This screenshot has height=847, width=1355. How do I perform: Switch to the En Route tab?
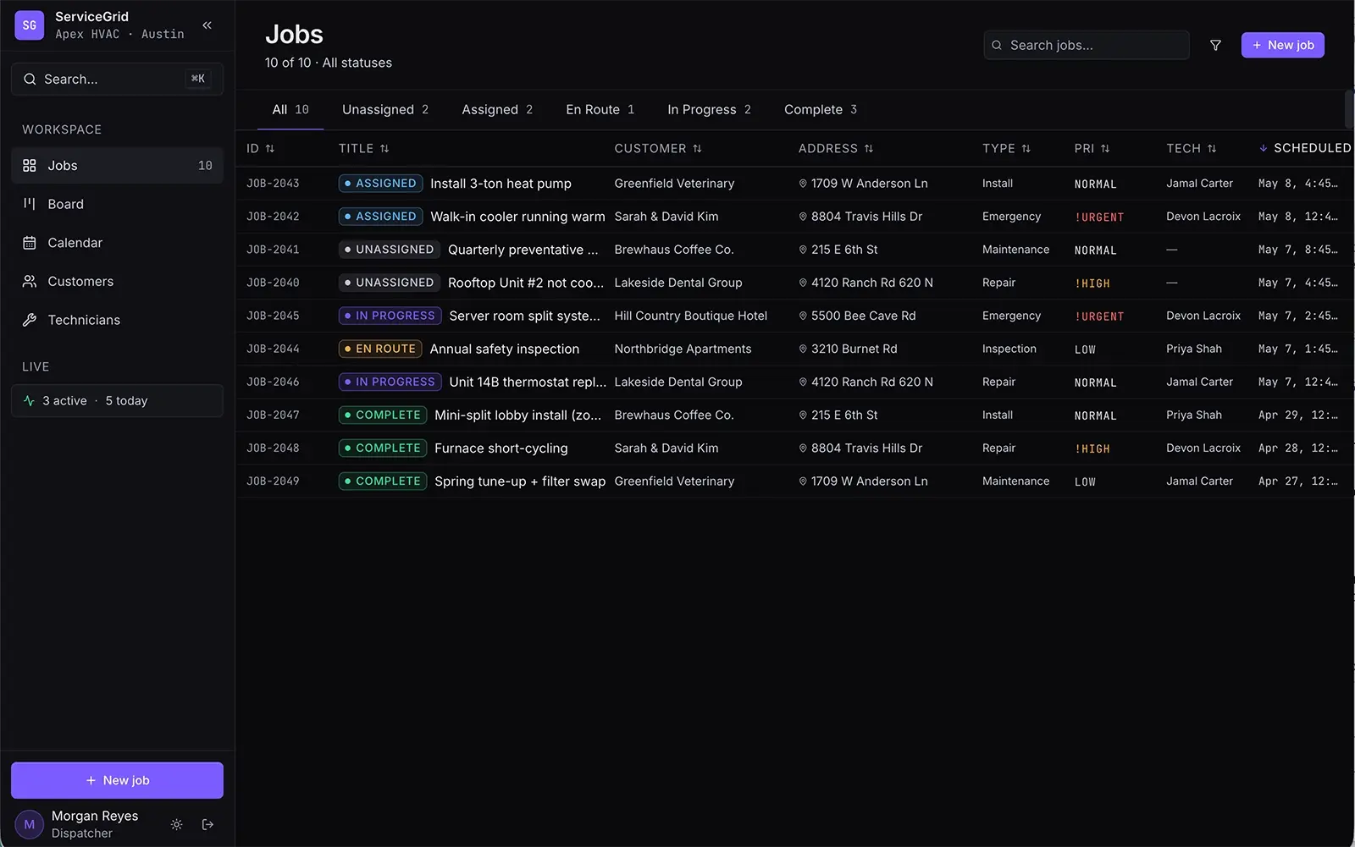tap(600, 110)
